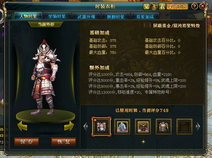
Task: Open the question mark help icon
Action: [x=195, y=6]
